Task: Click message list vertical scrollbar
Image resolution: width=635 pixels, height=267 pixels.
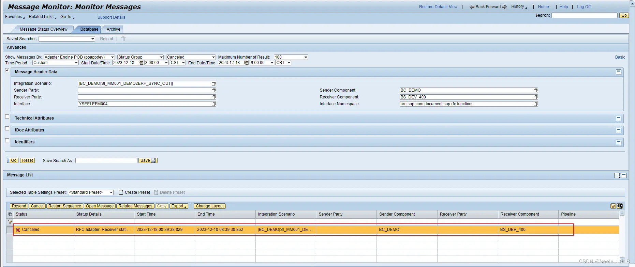Action: click(x=622, y=237)
